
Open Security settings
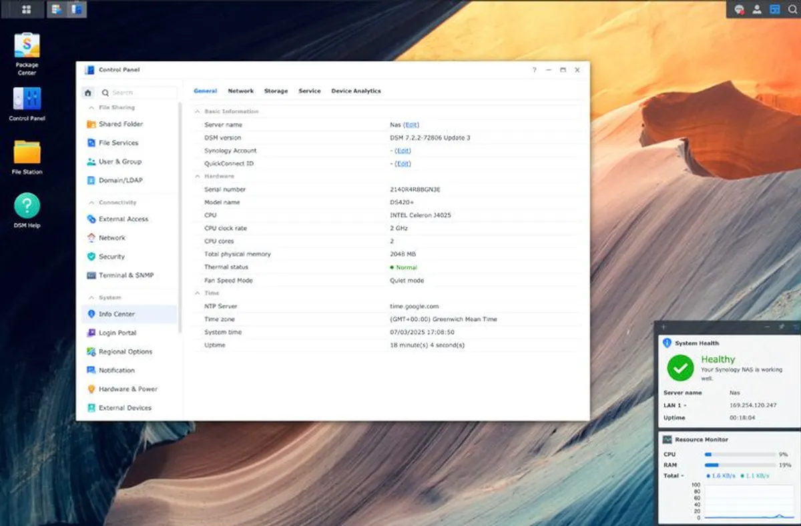tap(129, 256)
